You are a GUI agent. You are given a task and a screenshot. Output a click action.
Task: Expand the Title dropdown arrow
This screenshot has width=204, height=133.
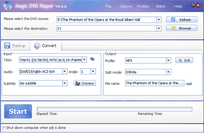point(85,60)
